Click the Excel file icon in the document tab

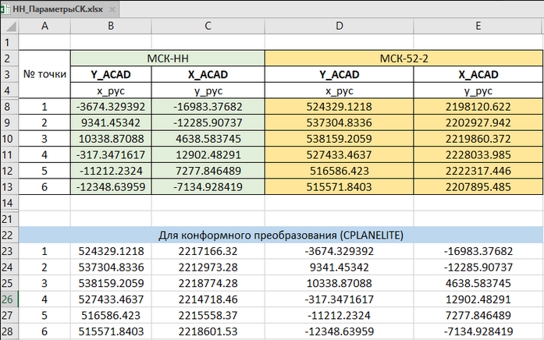(x=6, y=8)
